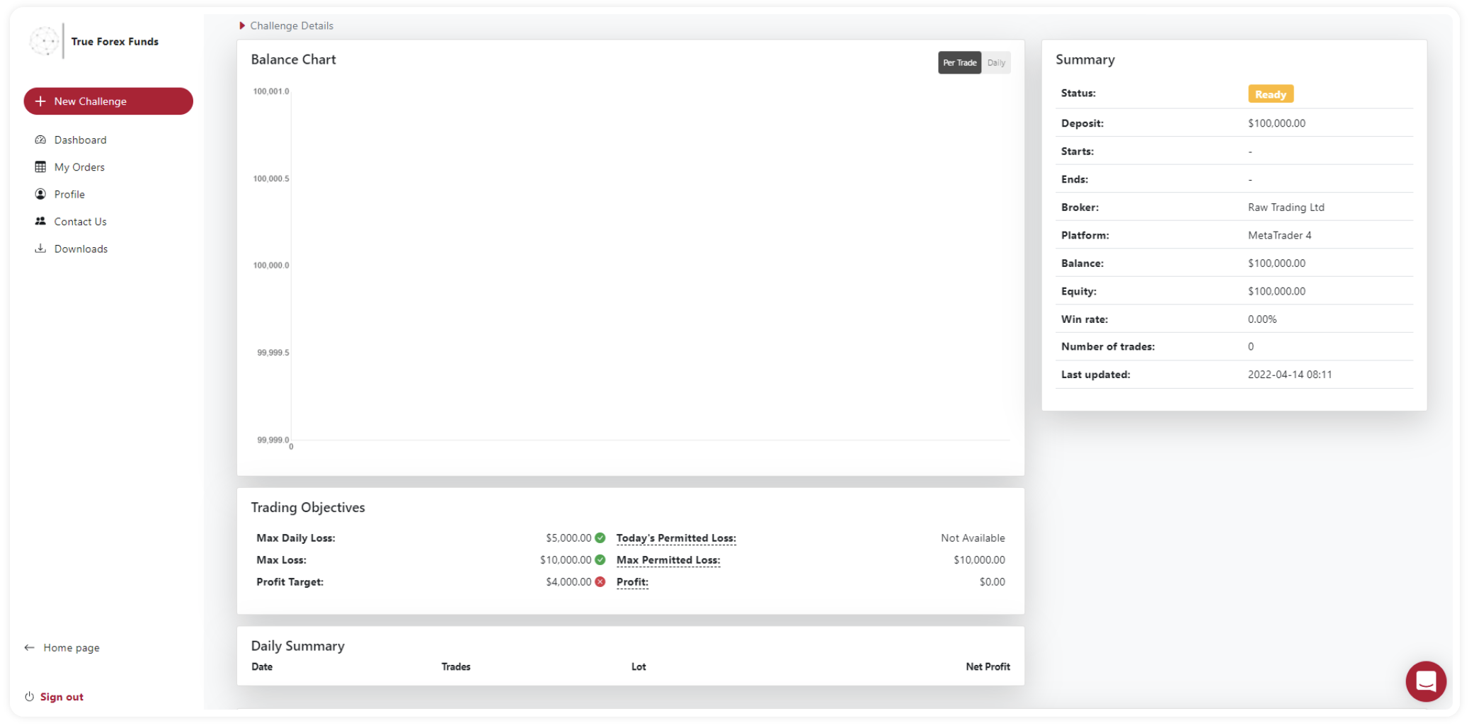1474x728 pixels.
Task: Open Contact Us page
Action: click(80, 222)
